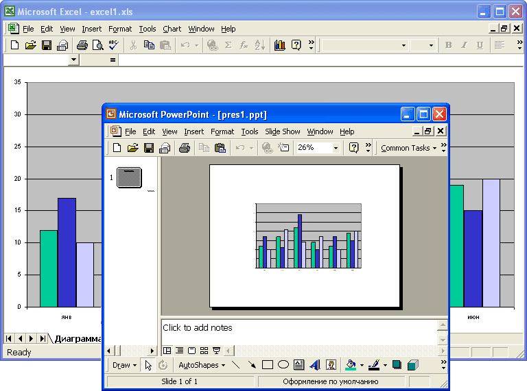Open Tools menu in Excel
The image size is (527, 391).
click(x=148, y=29)
